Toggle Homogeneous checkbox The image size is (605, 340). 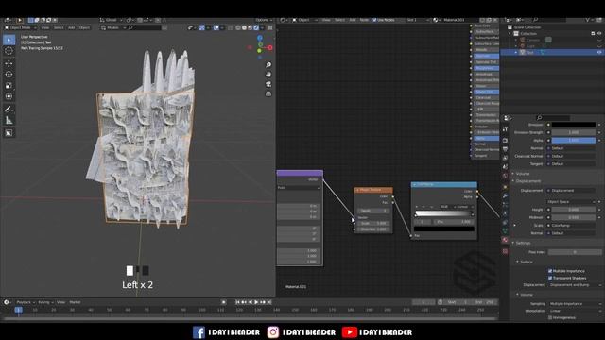tap(550, 317)
